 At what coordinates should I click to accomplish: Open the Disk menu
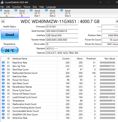[35, 7]
